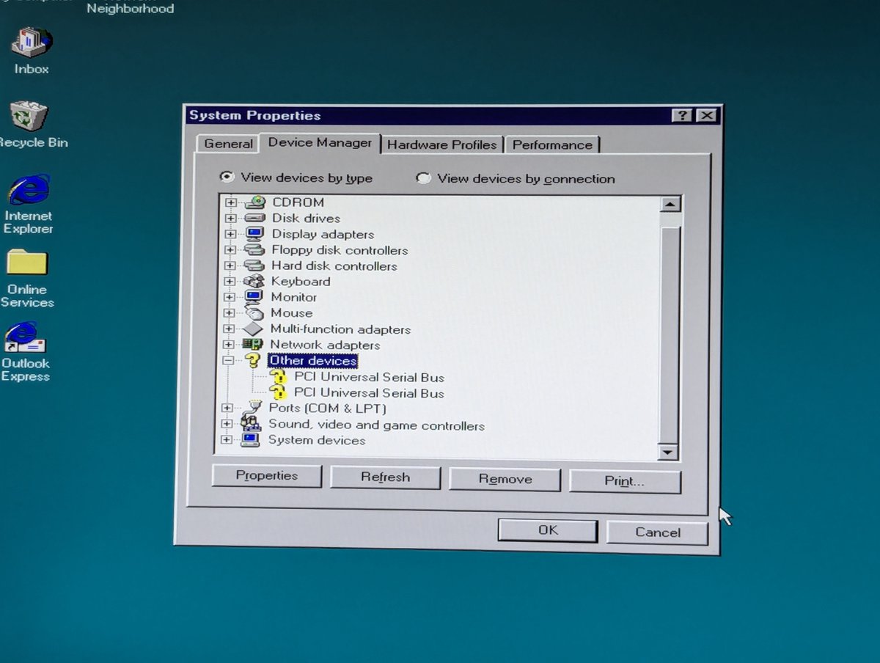Select the System devices computer icon
Screen dimensions: 880x663
point(251,440)
